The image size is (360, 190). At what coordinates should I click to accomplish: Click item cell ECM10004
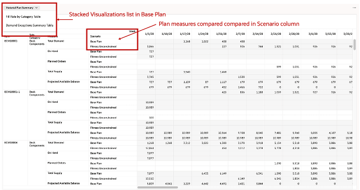[x=11, y=143]
